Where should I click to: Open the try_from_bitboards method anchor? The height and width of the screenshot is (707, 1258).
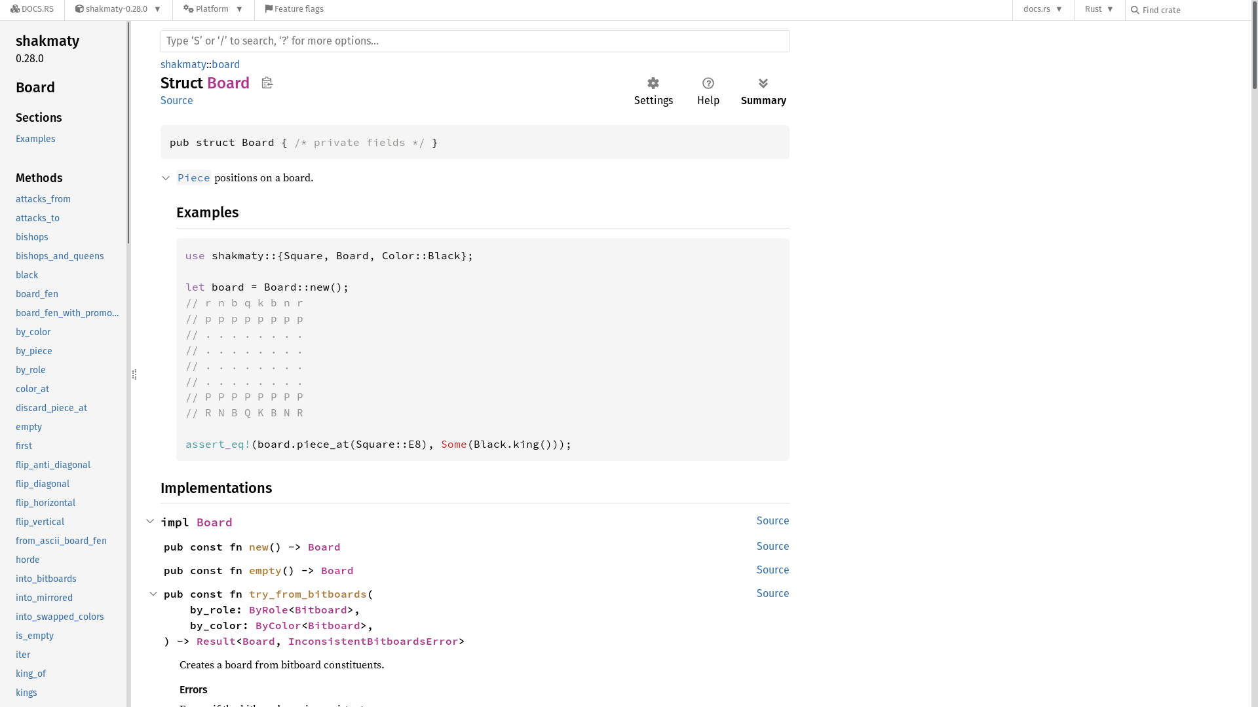pos(308,594)
